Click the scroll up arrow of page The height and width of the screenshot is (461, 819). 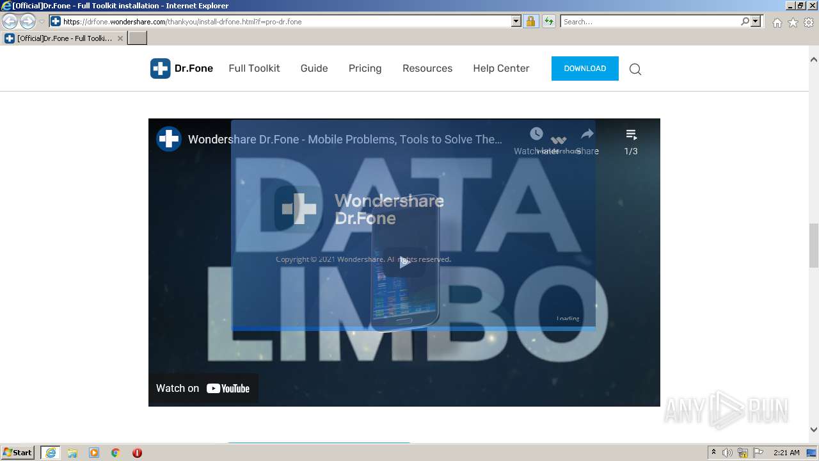[x=814, y=60]
